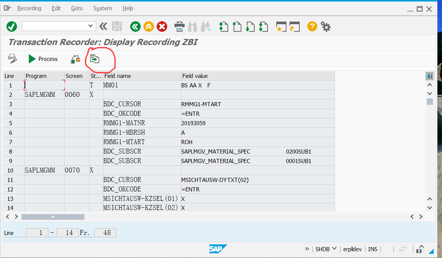Click the green Back arrow button
Image resolution: width=442 pixels, height=258 pixels.
135,26
